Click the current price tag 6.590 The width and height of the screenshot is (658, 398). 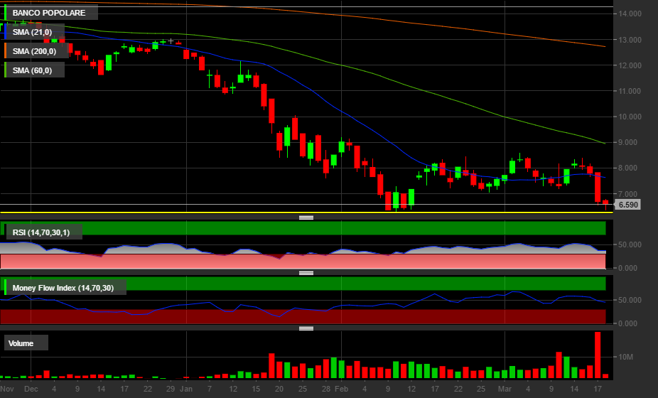[x=628, y=205]
